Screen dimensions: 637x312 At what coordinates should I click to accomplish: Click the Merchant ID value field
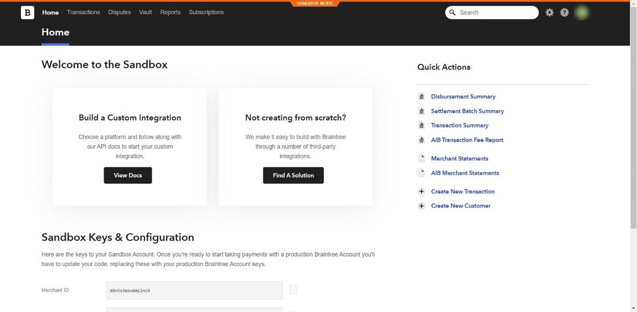pyautogui.click(x=194, y=290)
